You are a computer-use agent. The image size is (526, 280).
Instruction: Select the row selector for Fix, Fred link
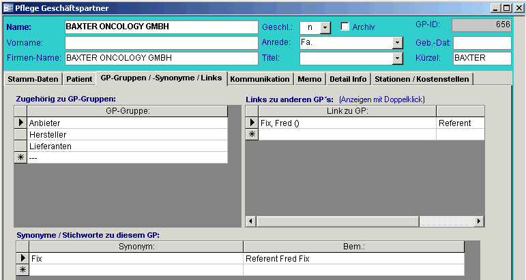252,123
